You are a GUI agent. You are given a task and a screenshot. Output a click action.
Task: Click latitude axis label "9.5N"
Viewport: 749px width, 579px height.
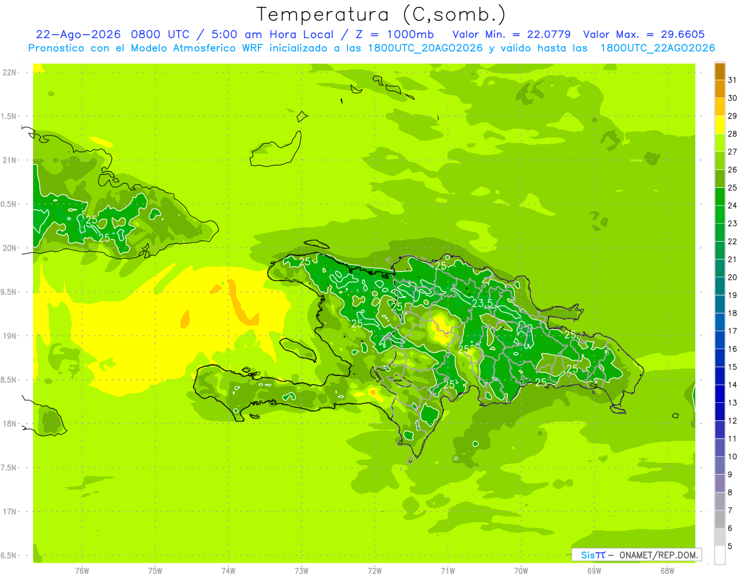click(x=9, y=292)
